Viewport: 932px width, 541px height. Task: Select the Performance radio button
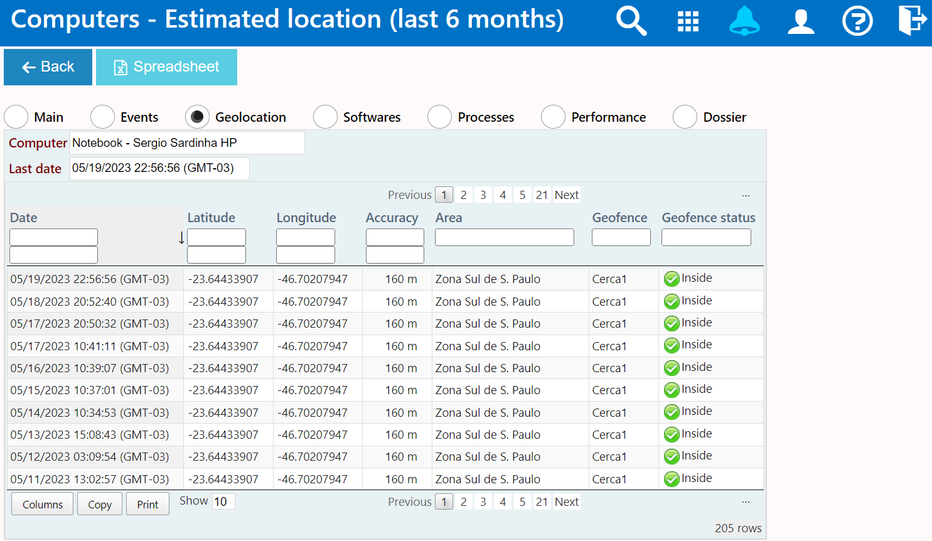pos(553,117)
